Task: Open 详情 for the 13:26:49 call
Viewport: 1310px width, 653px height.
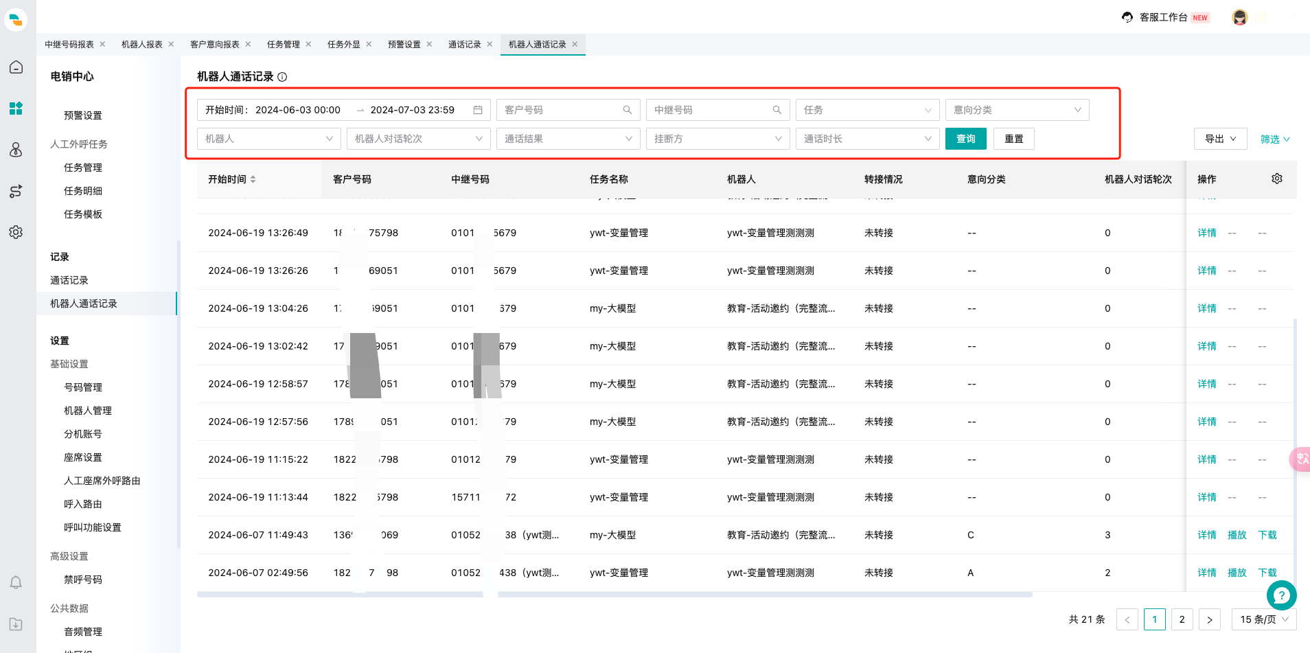Action: (x=1207, y=233)
